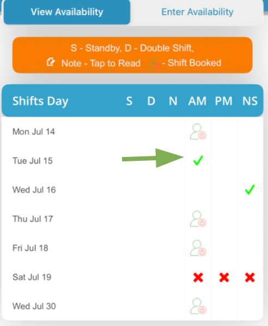The height and width of the screenshot is (326, 268).
Task: Open the Enter Availability tab
Action: pyautogui.click(x=197, y=12)
